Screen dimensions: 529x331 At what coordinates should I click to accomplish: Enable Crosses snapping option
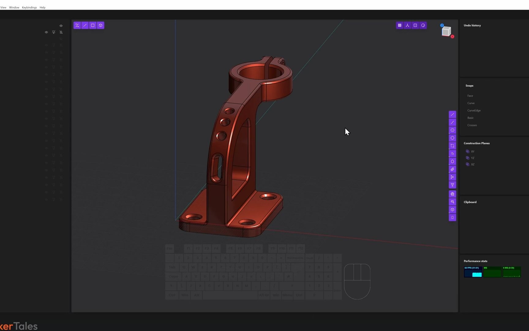(472, 125)
